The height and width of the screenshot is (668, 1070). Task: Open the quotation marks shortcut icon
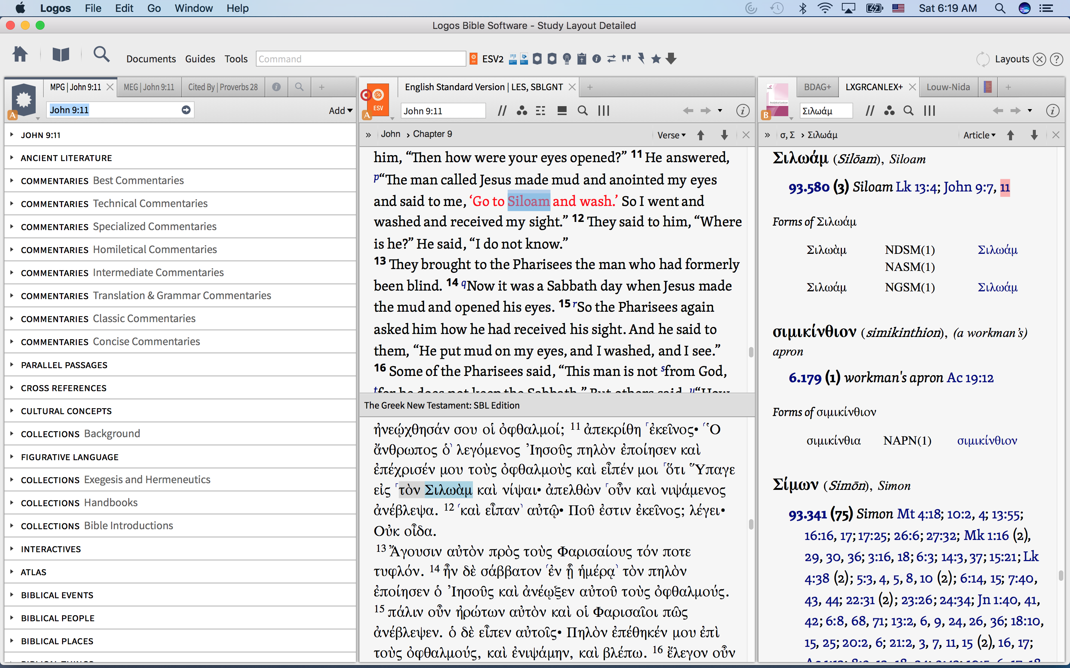coord(626,59)
